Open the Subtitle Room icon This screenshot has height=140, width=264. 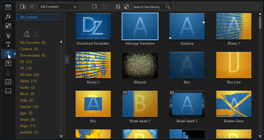(8, 91)
